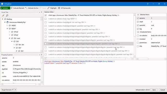Choose Indicate Anchor in toolbar

(x=32, y=8)
